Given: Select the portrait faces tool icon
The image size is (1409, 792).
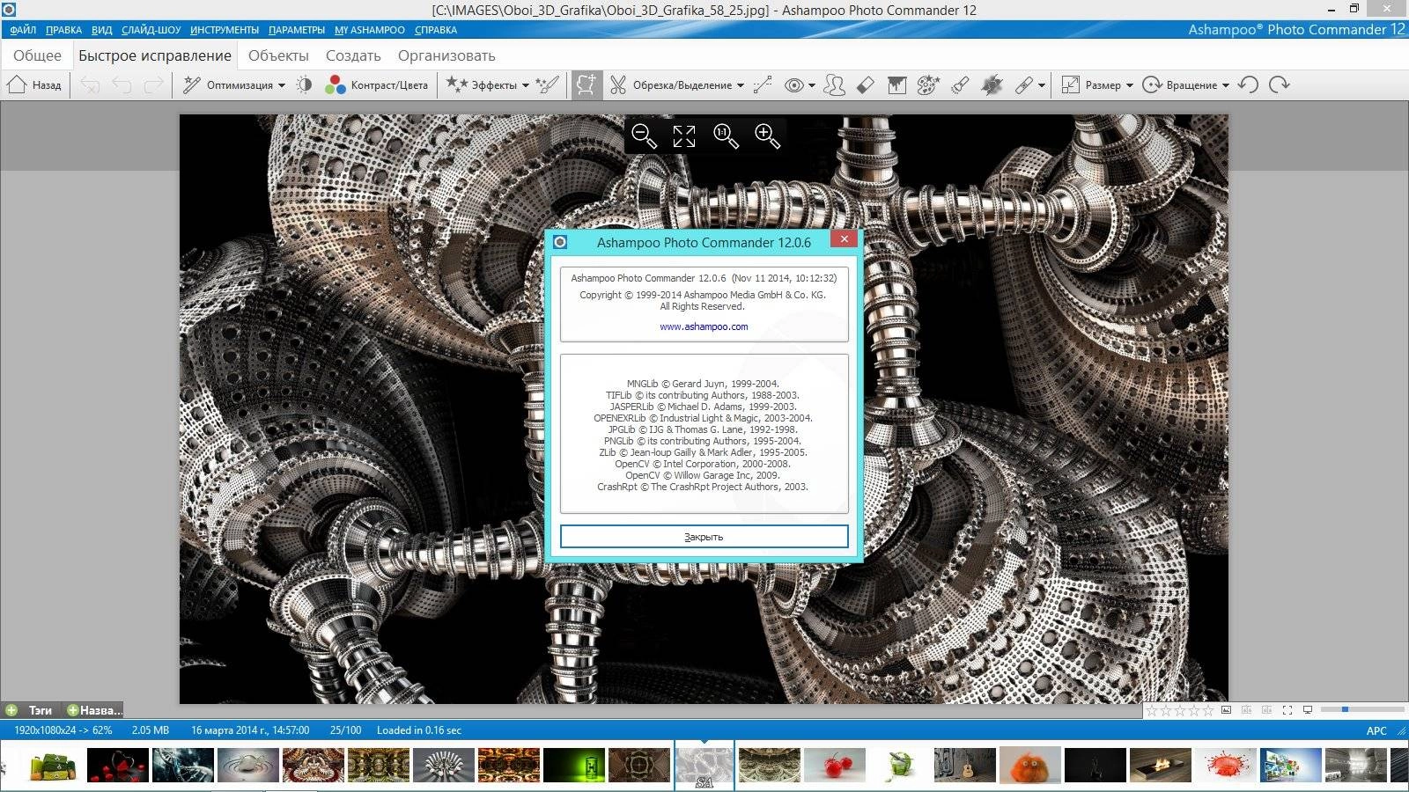Looking at the screenshot, I should point(834,85).
